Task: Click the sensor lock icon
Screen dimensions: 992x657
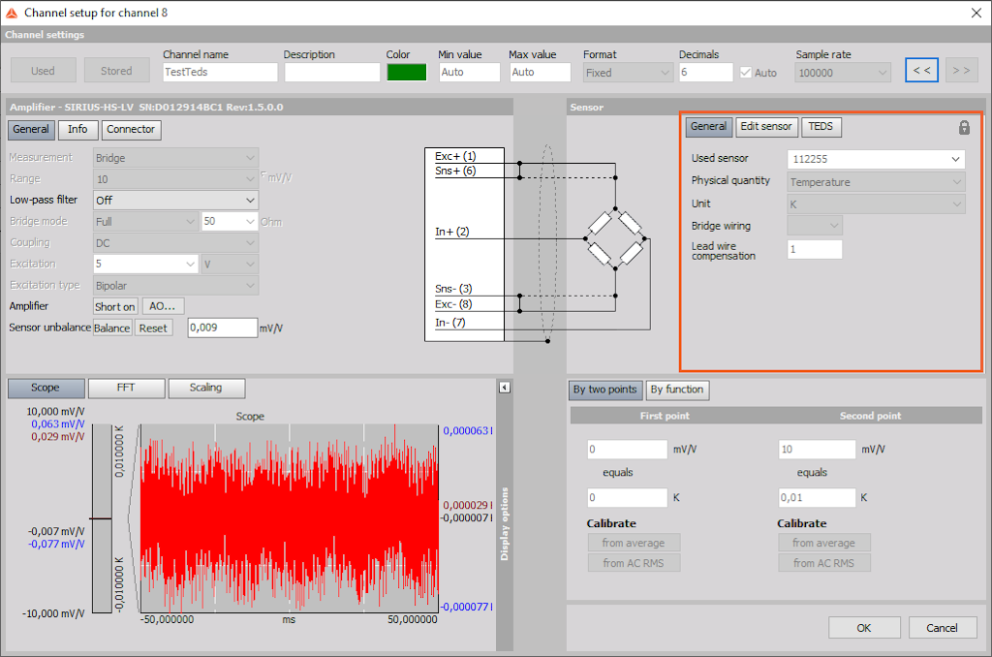Action: pos(964,127)
